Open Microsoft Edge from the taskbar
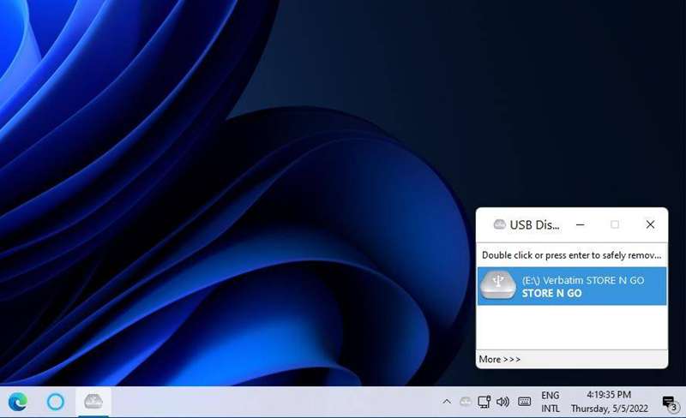The width and height of the screenshot is (686, 418). pyautogui.click(x=17, y=402)
